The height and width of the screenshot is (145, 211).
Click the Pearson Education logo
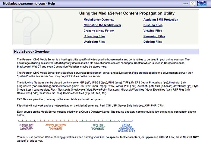[202, 4]
